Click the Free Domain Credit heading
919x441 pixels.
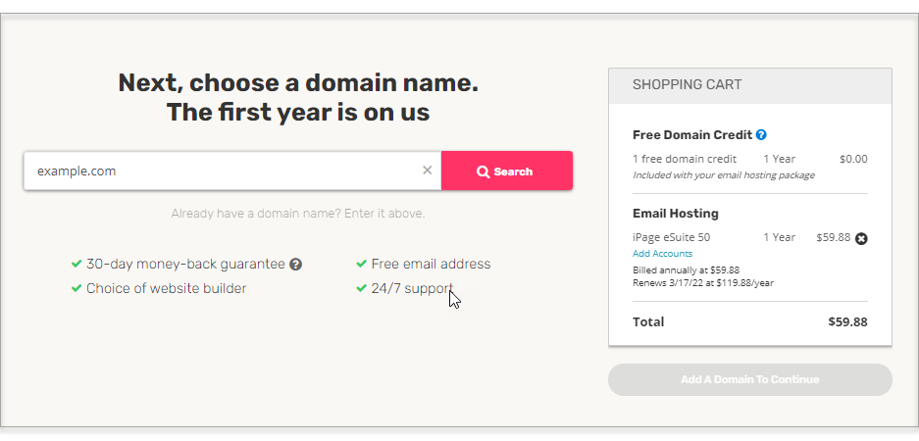(692, 134)
